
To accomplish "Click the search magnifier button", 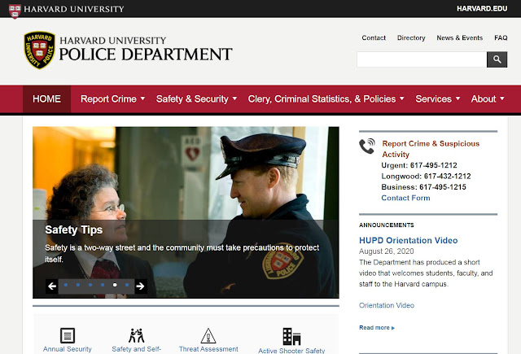I will coord(497,59).
